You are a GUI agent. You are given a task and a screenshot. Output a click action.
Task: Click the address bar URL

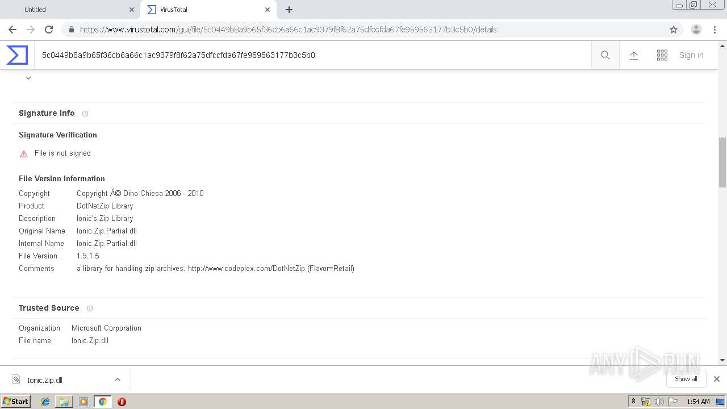[289, 30]
